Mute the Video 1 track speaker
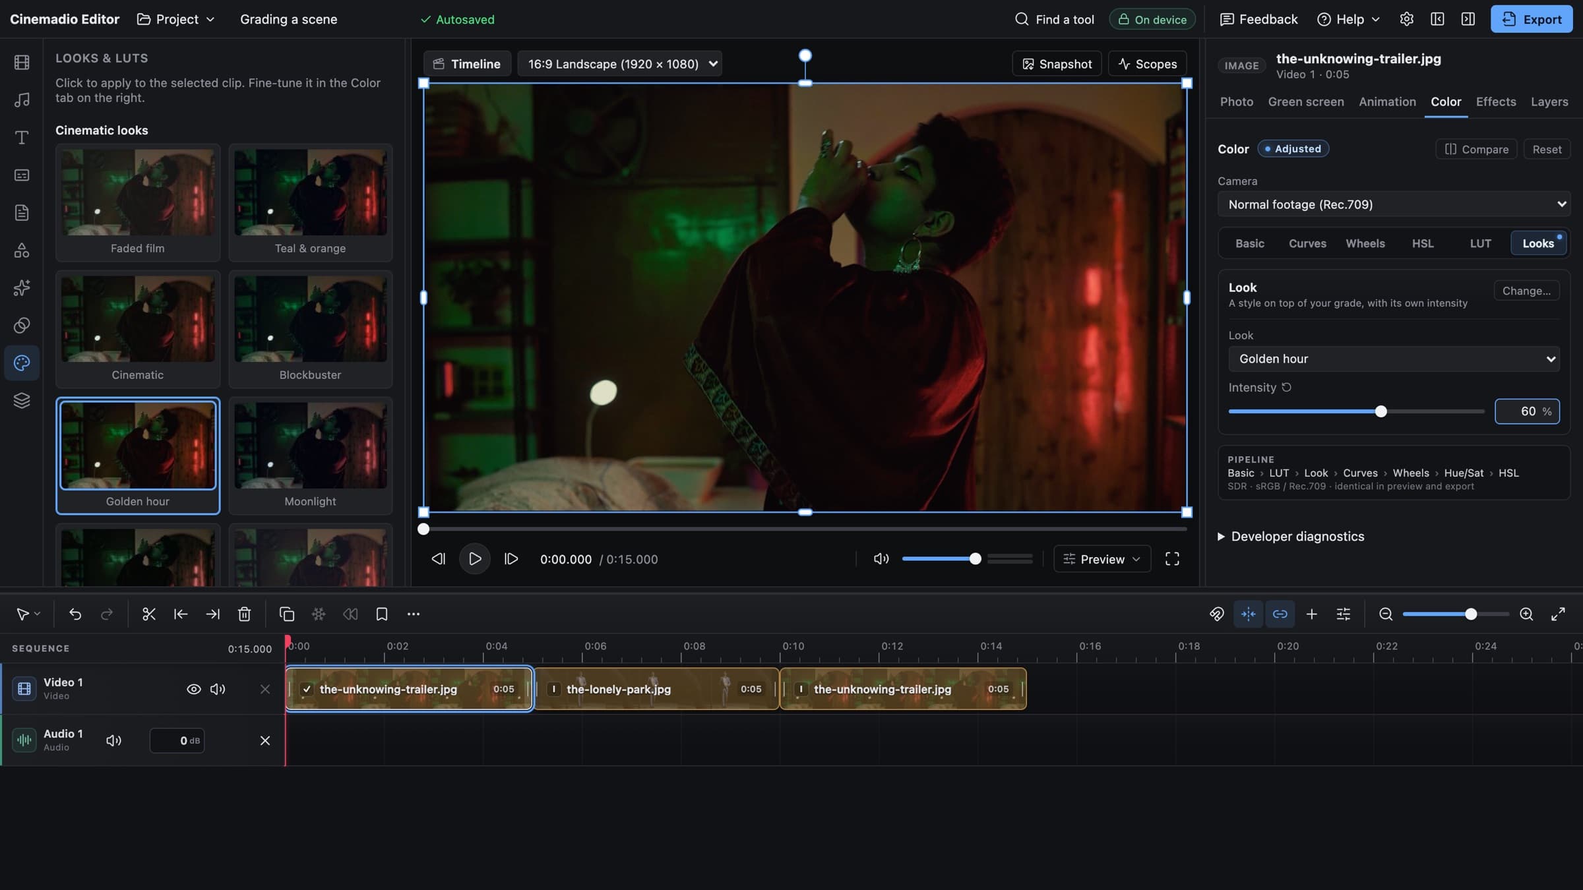Image resolution: width=1583 pixels, height=890 pixels. point(218,689)
